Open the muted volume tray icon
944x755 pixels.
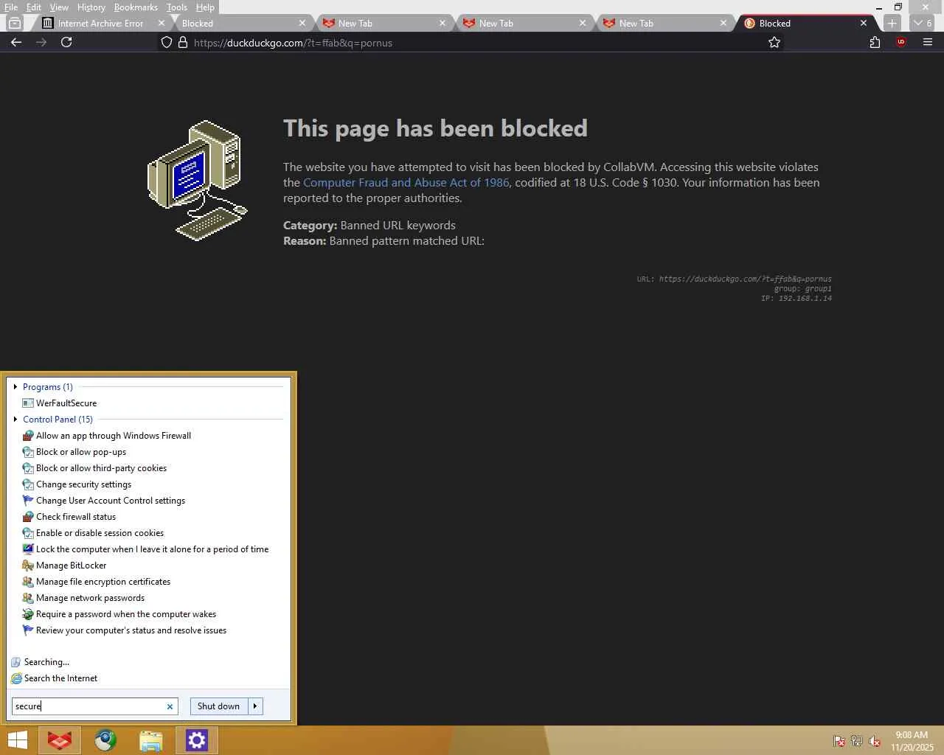pos(875,741)
